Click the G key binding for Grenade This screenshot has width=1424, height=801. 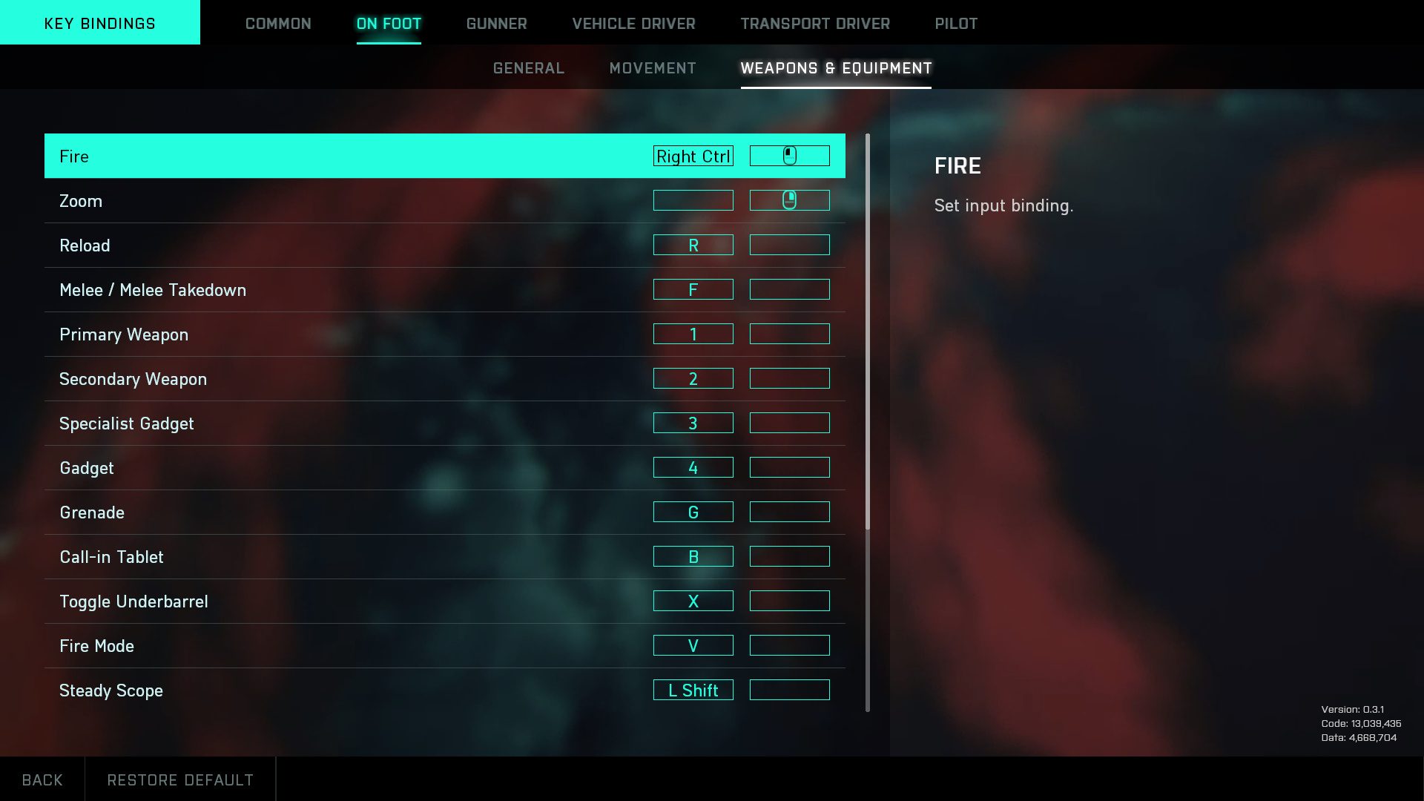[693, 512]
